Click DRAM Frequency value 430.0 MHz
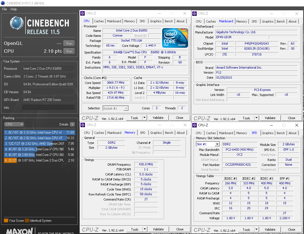The width and height of the screenshot is (304, 234). (146, 164)
